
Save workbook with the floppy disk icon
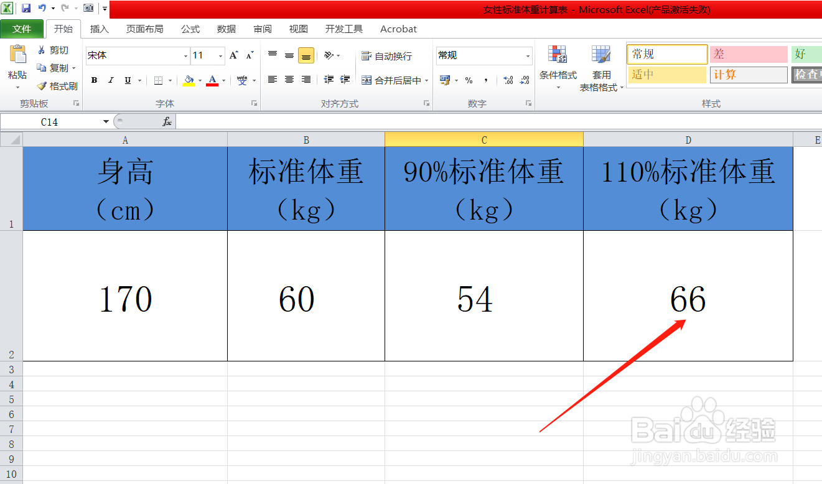click(26, 8)
